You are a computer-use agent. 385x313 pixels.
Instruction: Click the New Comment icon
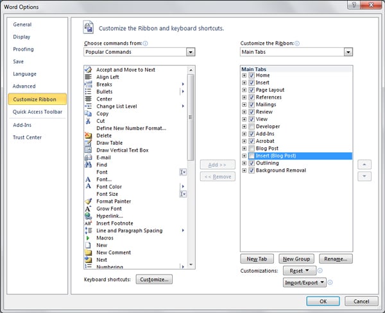88,252
